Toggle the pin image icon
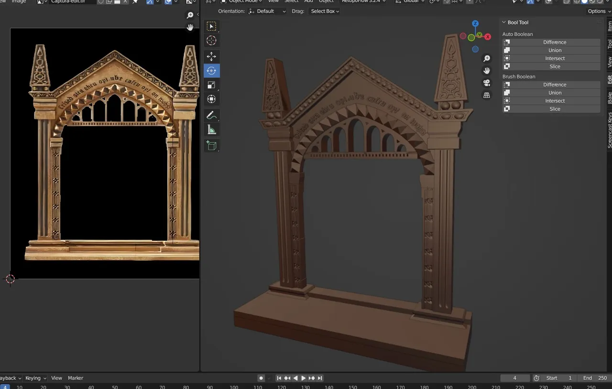This screenshot has width=612, height=389. pyautogui.click(x=135, y=2)
